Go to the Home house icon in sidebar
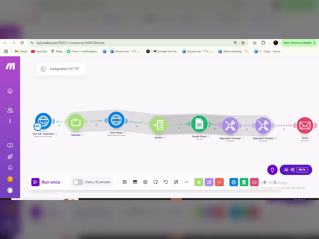This screenshot has width=319, height=239. click(10, 91)
